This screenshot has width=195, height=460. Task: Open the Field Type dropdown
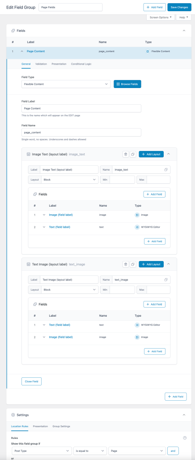pos(66,84)
